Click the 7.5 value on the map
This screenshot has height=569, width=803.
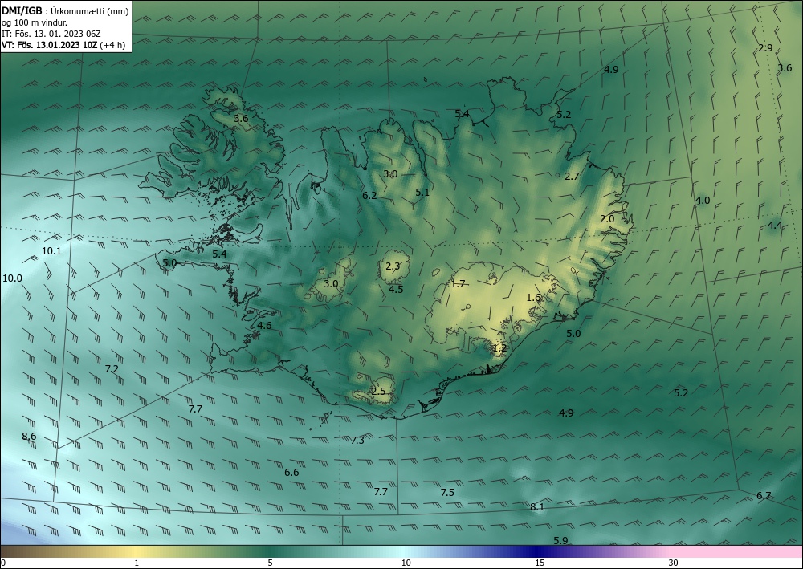coord(447,492)
